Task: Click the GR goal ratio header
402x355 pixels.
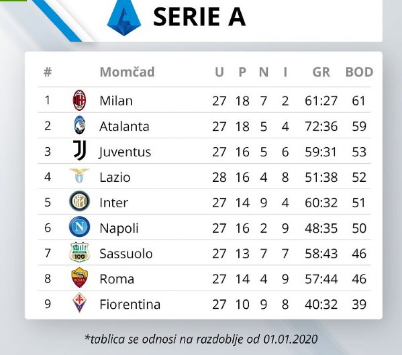Action: tap(321, 72)
